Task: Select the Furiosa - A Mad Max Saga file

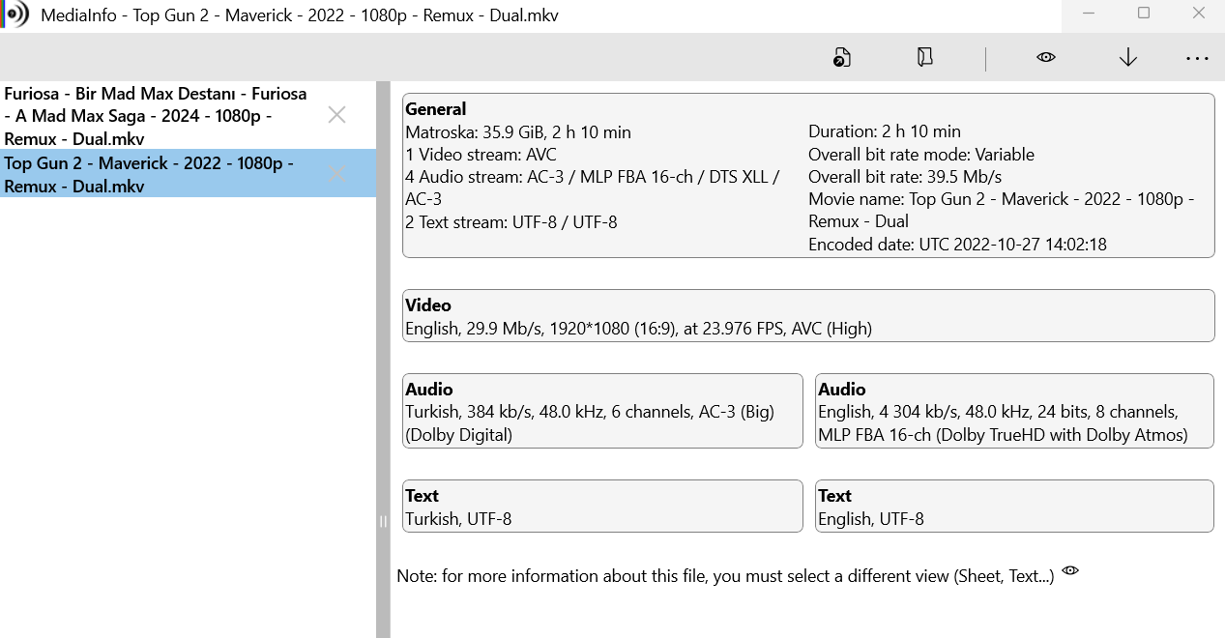Action: pyautogui.click(x=189, y=116)
